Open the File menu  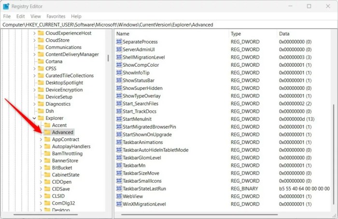pos(7,16)
